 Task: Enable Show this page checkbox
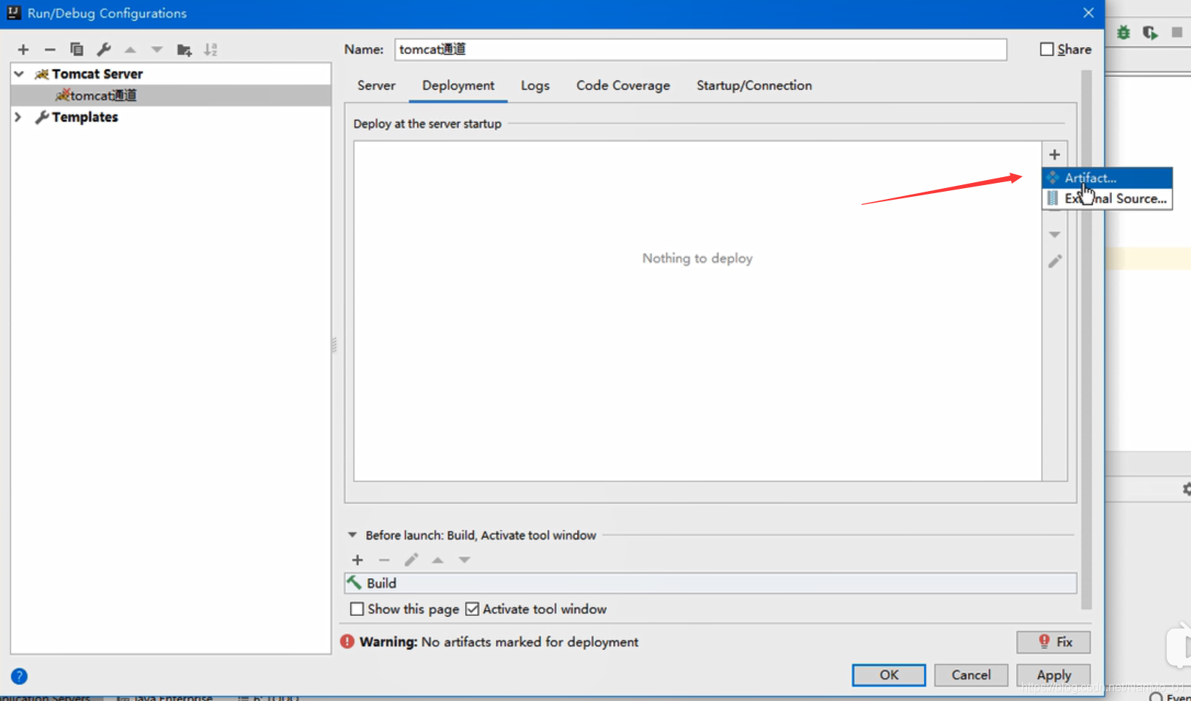click(357, 609)
